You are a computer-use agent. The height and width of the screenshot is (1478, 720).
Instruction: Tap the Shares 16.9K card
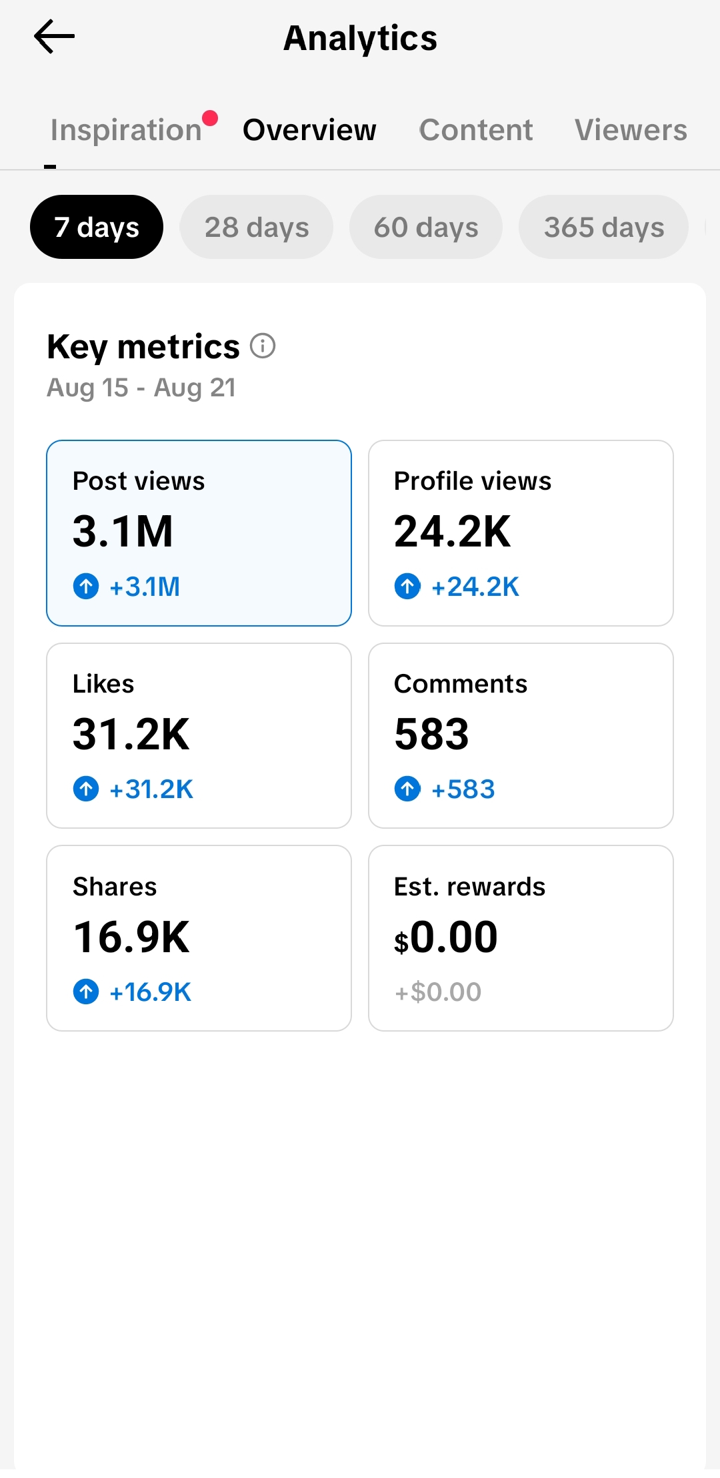[199, 938]
